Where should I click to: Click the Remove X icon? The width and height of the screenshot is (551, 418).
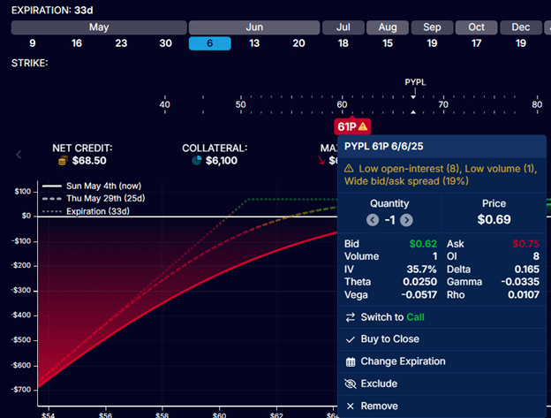pyautogui.click(x=351, y=407)
